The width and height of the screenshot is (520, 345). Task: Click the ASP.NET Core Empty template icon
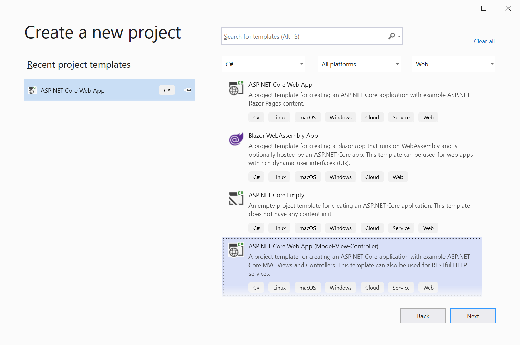[236, 199]
